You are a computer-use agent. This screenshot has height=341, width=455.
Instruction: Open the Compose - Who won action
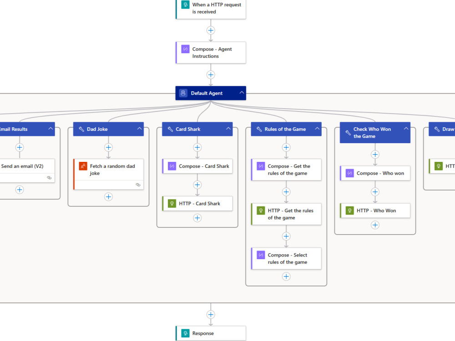pos(375,173)
